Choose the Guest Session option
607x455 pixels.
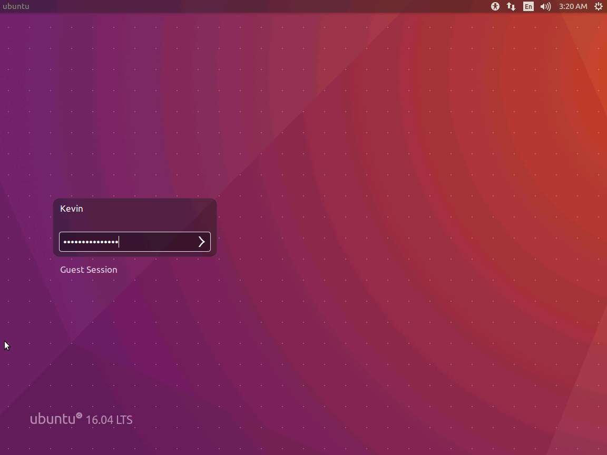click(89, 270)
